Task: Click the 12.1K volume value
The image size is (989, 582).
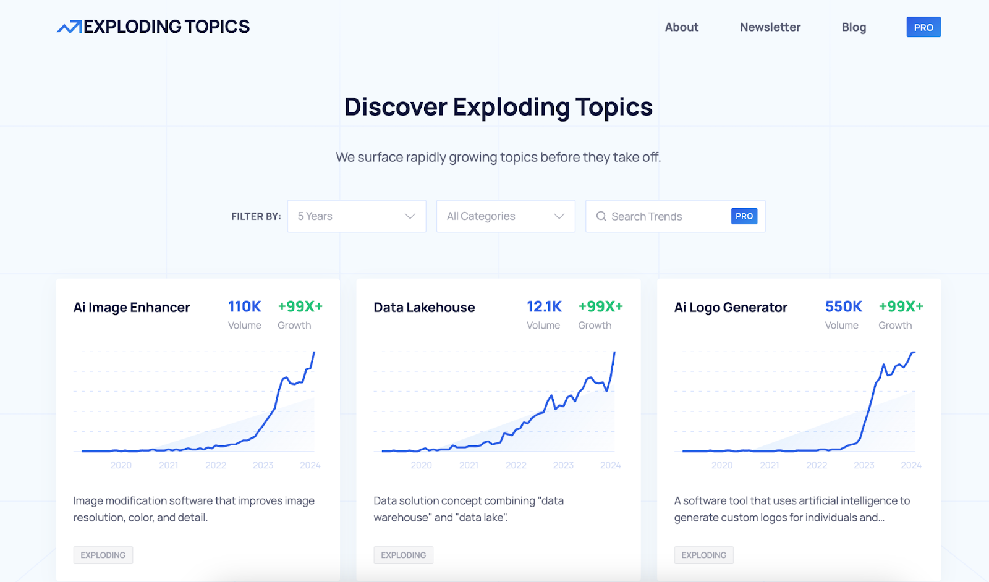Action: [x=544, y=306]
